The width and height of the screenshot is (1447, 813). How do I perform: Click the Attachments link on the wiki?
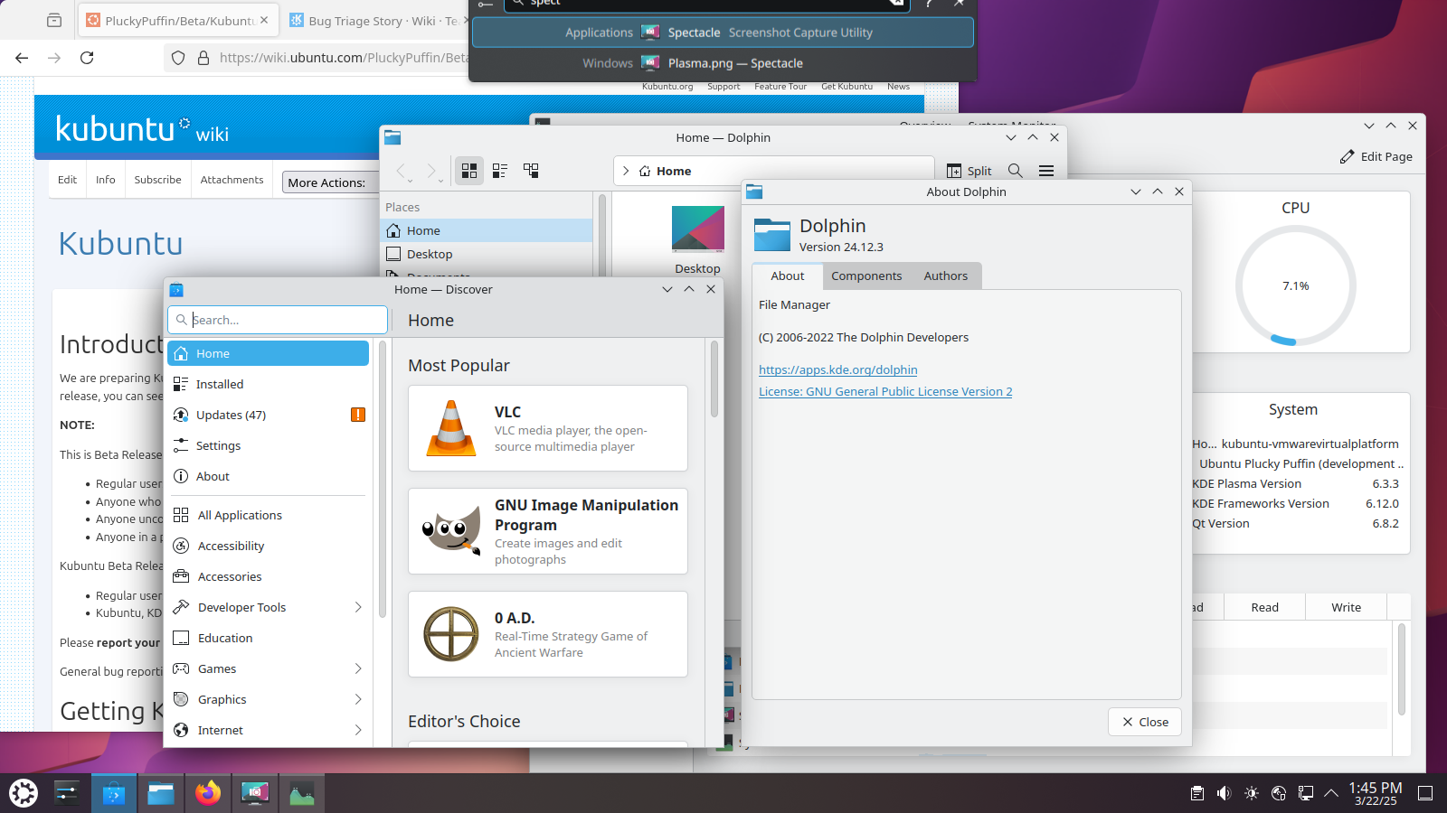pyautogui.click(x=232, y=180)
